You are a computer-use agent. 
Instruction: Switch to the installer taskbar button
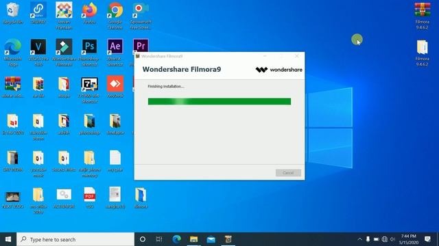(228, 239)
